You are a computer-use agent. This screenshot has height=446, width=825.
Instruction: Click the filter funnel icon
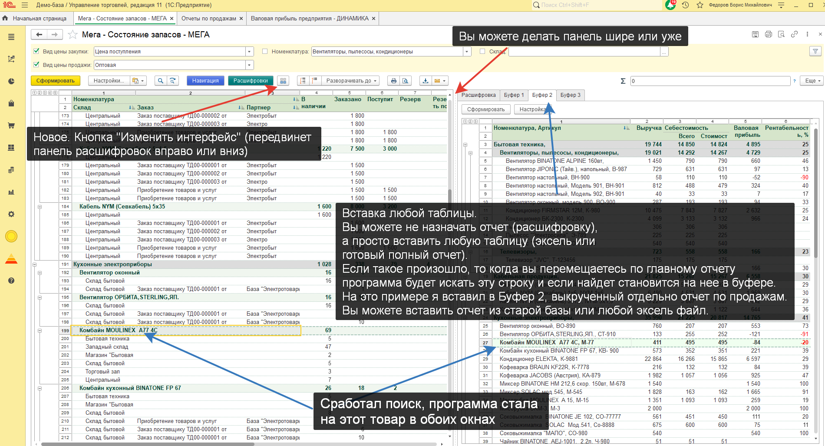tap(815, 51)
